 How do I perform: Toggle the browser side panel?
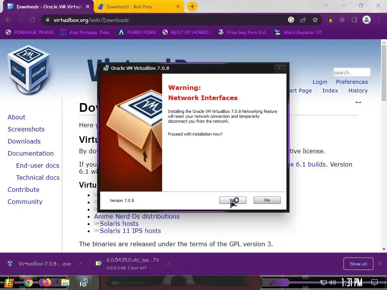[x=354, y=20]
